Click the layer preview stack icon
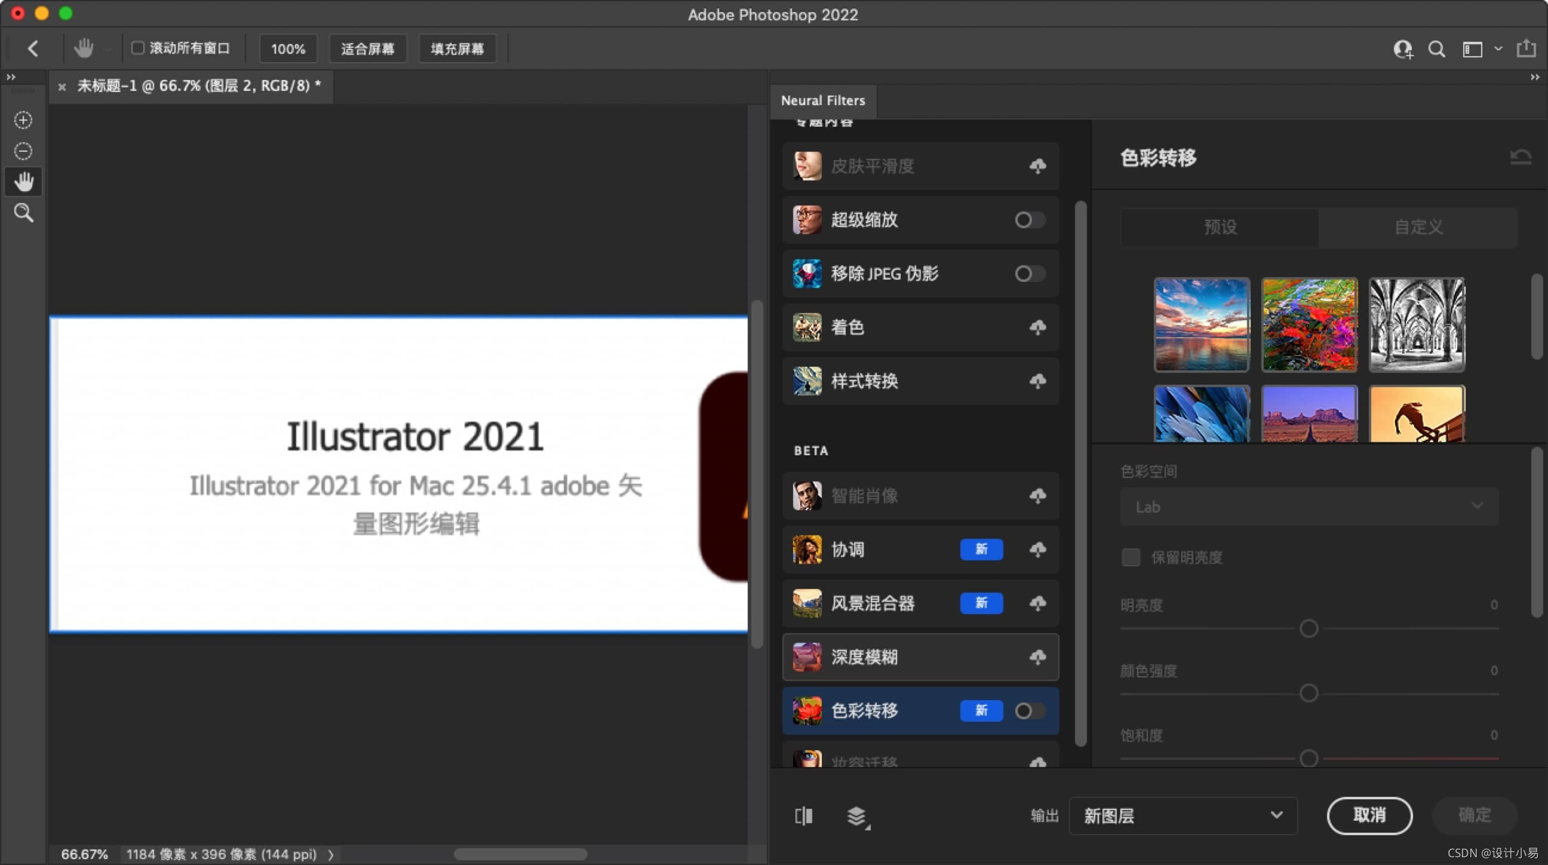Viewport: 1548px width, 865px height. point(858,817)
